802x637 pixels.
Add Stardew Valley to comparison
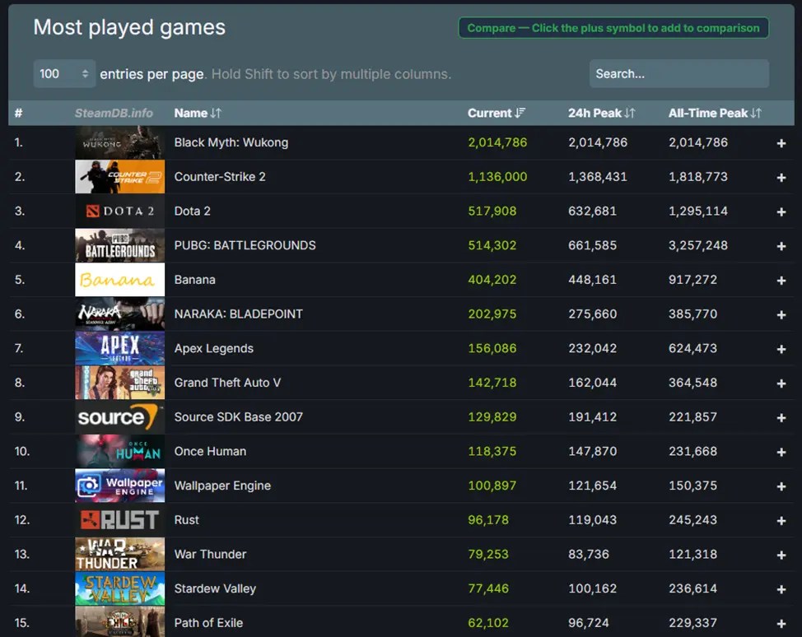pyautogui.click(x=781, y=589)
